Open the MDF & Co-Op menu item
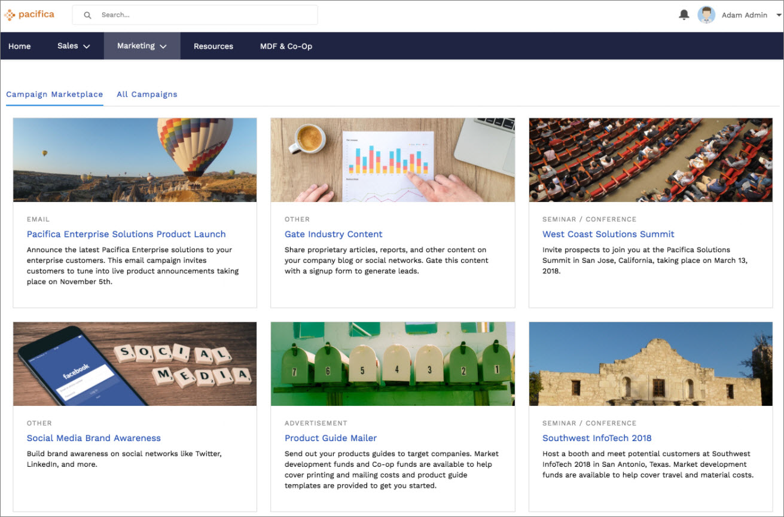 [286, 46]
